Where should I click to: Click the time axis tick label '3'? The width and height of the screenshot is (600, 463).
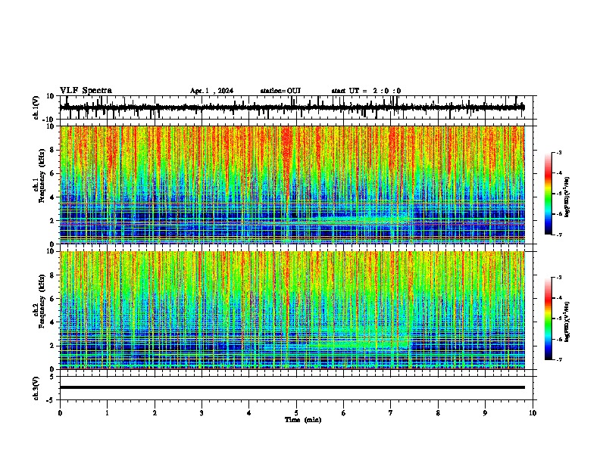point(202,413)
